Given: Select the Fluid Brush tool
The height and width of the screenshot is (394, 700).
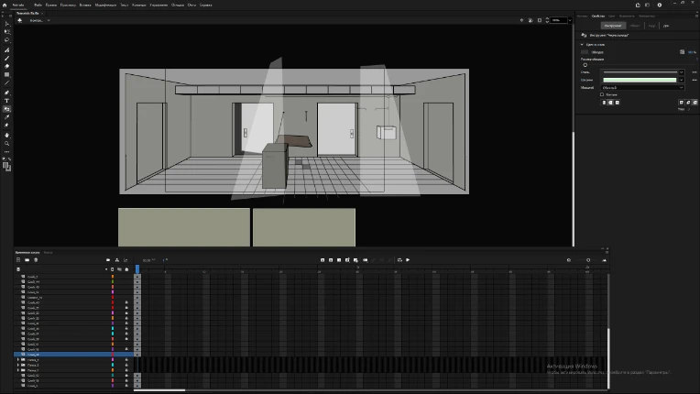Looking at the screenshot, I should coord(6,50).
